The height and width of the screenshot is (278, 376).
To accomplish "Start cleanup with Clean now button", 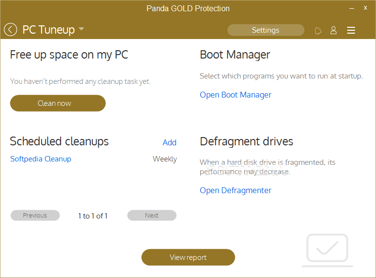I will tap(58, 103).
